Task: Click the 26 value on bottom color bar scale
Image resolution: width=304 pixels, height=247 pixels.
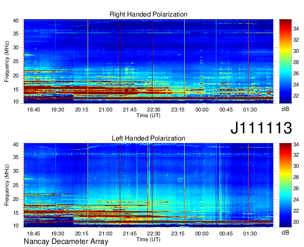Action: click(296, 188)
